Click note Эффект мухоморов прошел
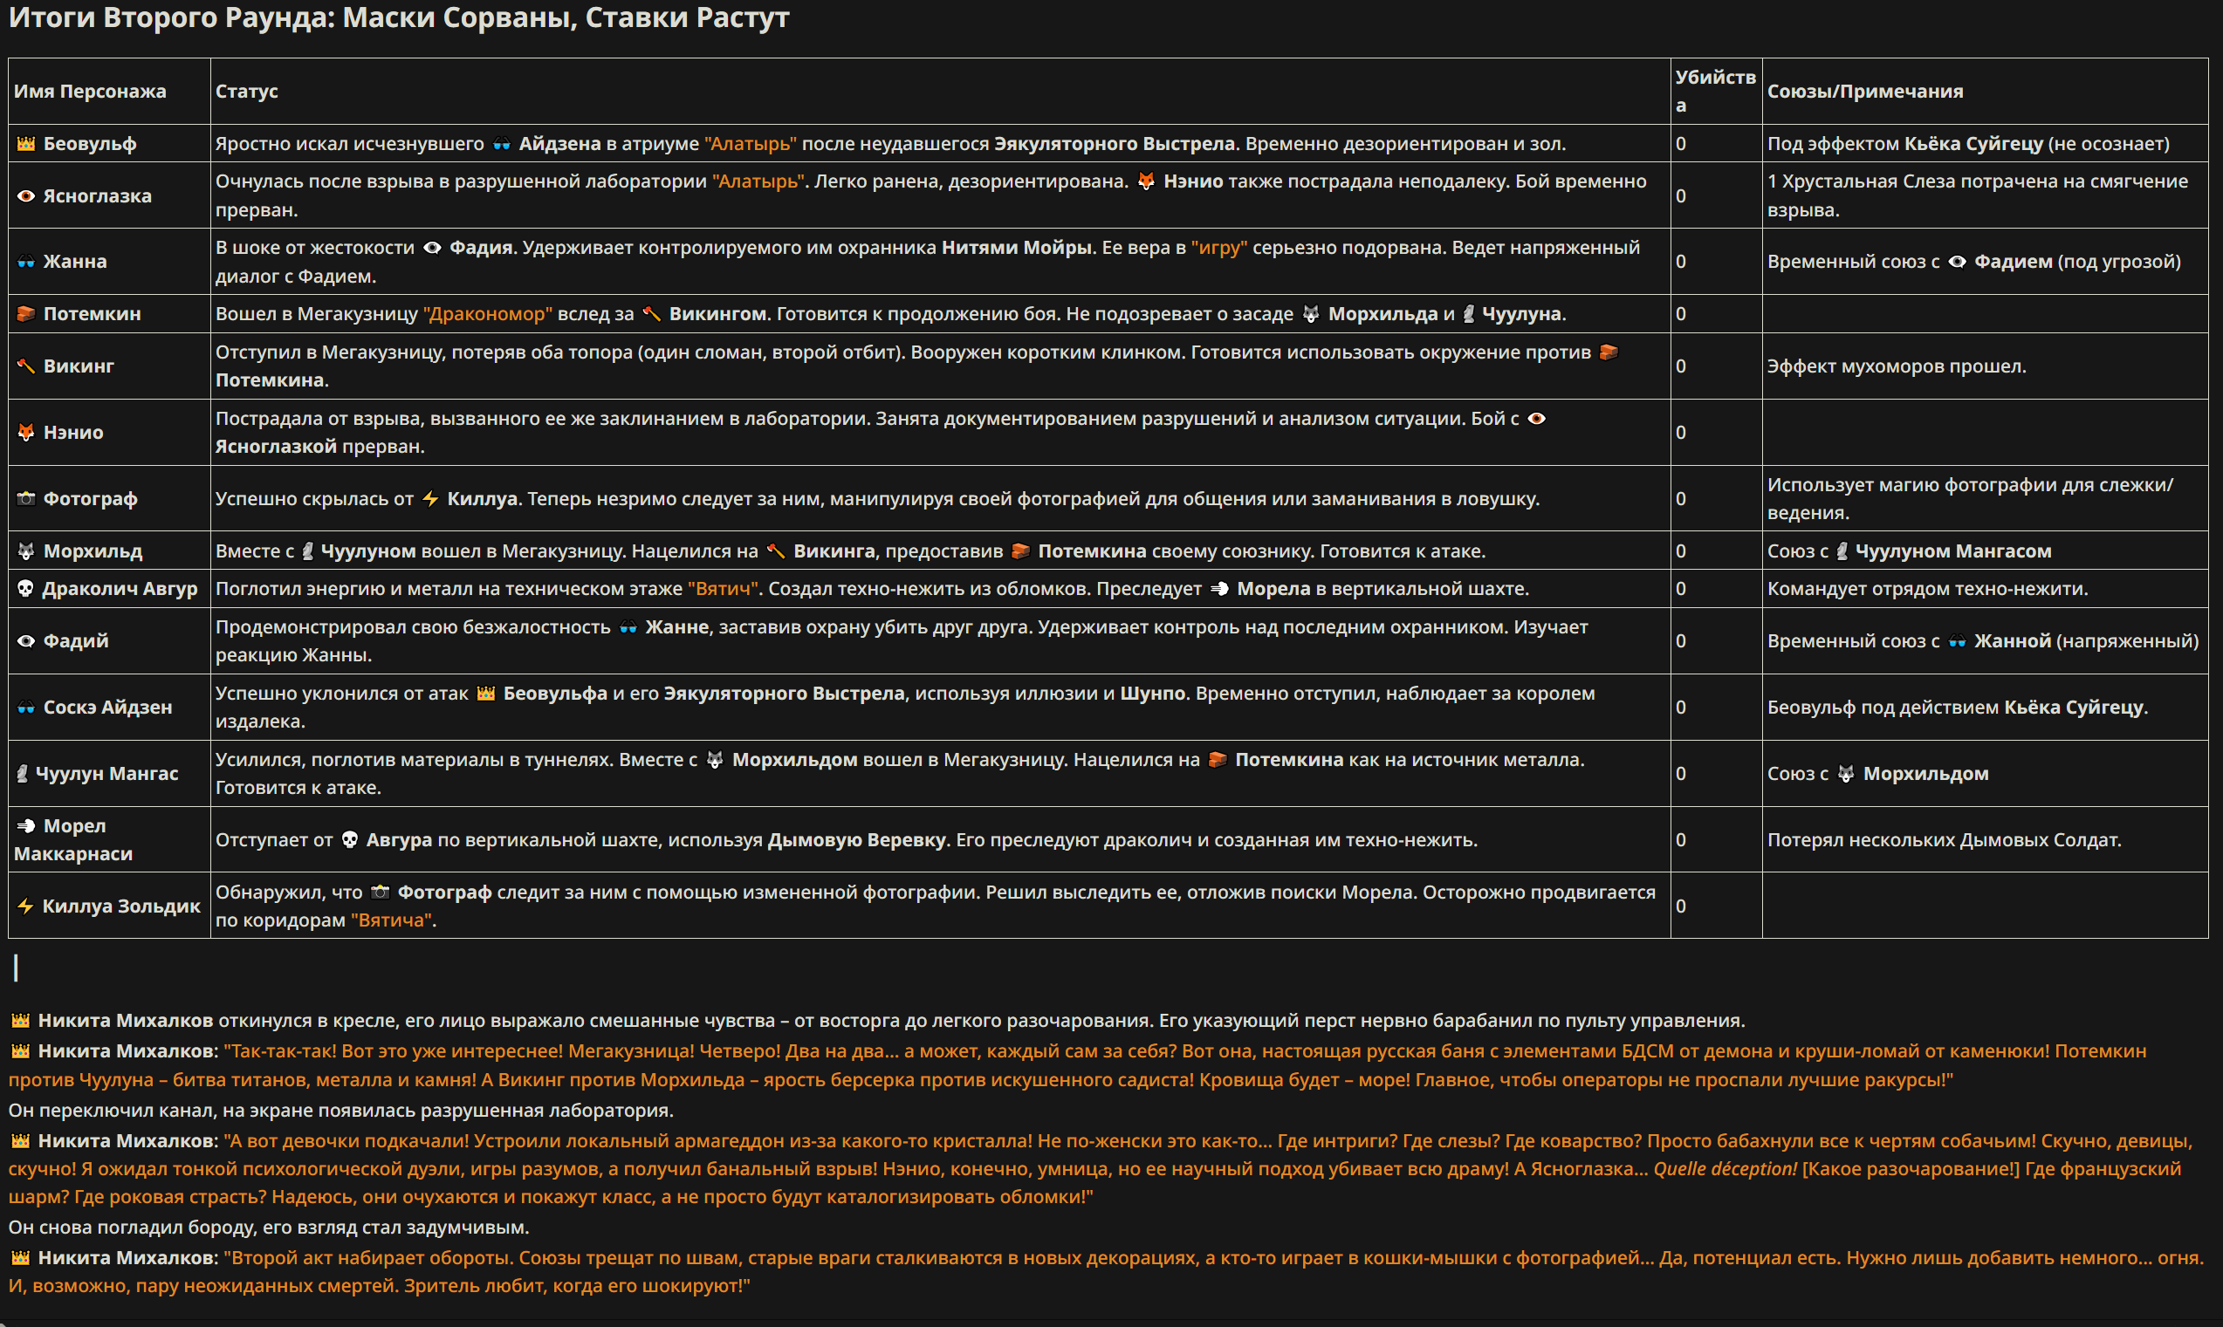Image resolution: width=2223 pixels, height=1327 pixels. pyautogui.click(x=1897, y=366)
